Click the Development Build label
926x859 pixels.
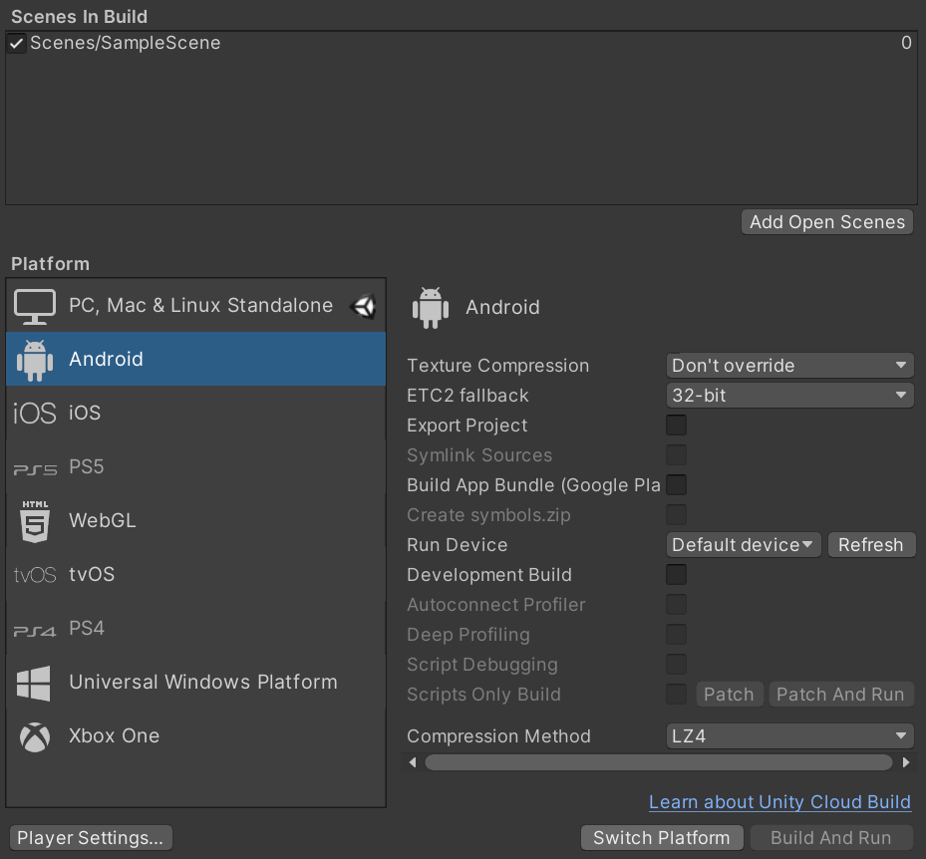489,574
